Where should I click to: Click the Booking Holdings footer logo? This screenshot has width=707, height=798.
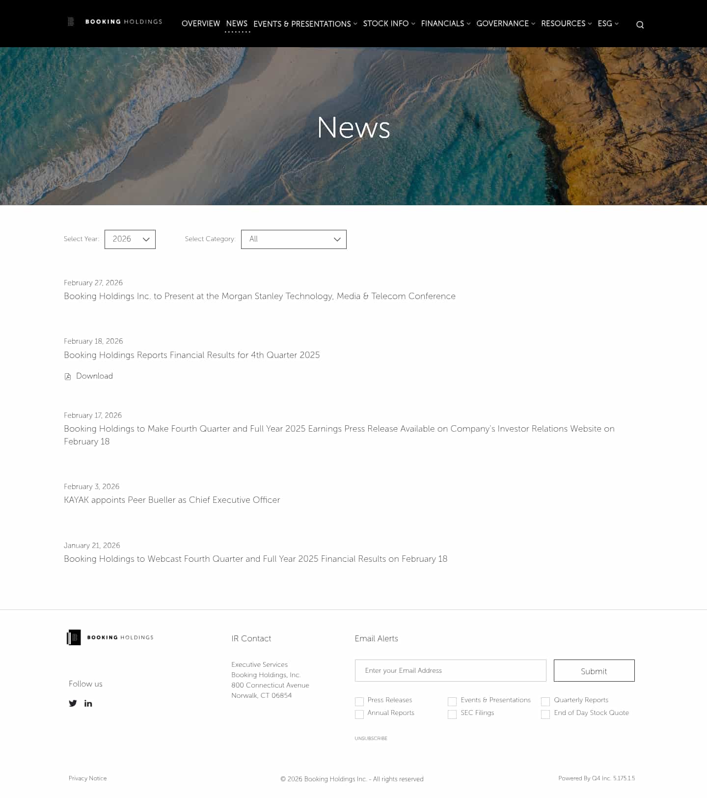point(110,637)
